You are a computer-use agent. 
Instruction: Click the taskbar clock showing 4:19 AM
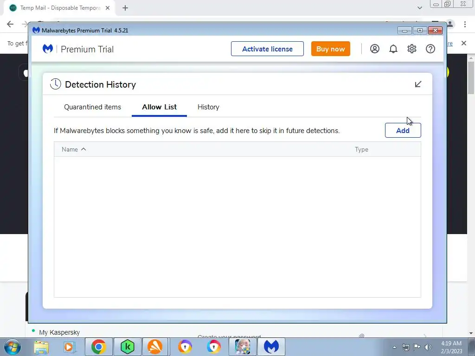pyautogui.click(x=451, y=347)
